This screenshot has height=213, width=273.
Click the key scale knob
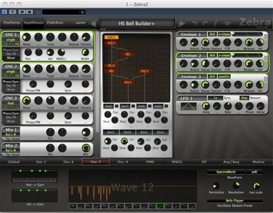[256, 186]
